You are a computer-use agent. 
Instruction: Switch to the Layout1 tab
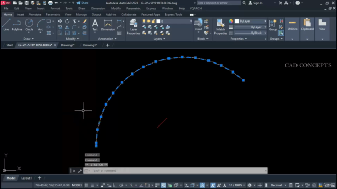[26, 178]
